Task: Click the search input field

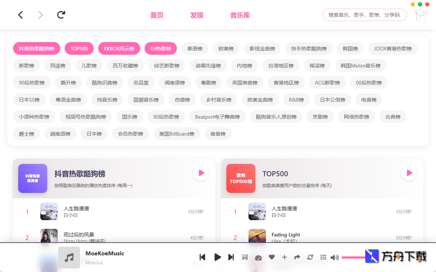Action: [364, 15]
